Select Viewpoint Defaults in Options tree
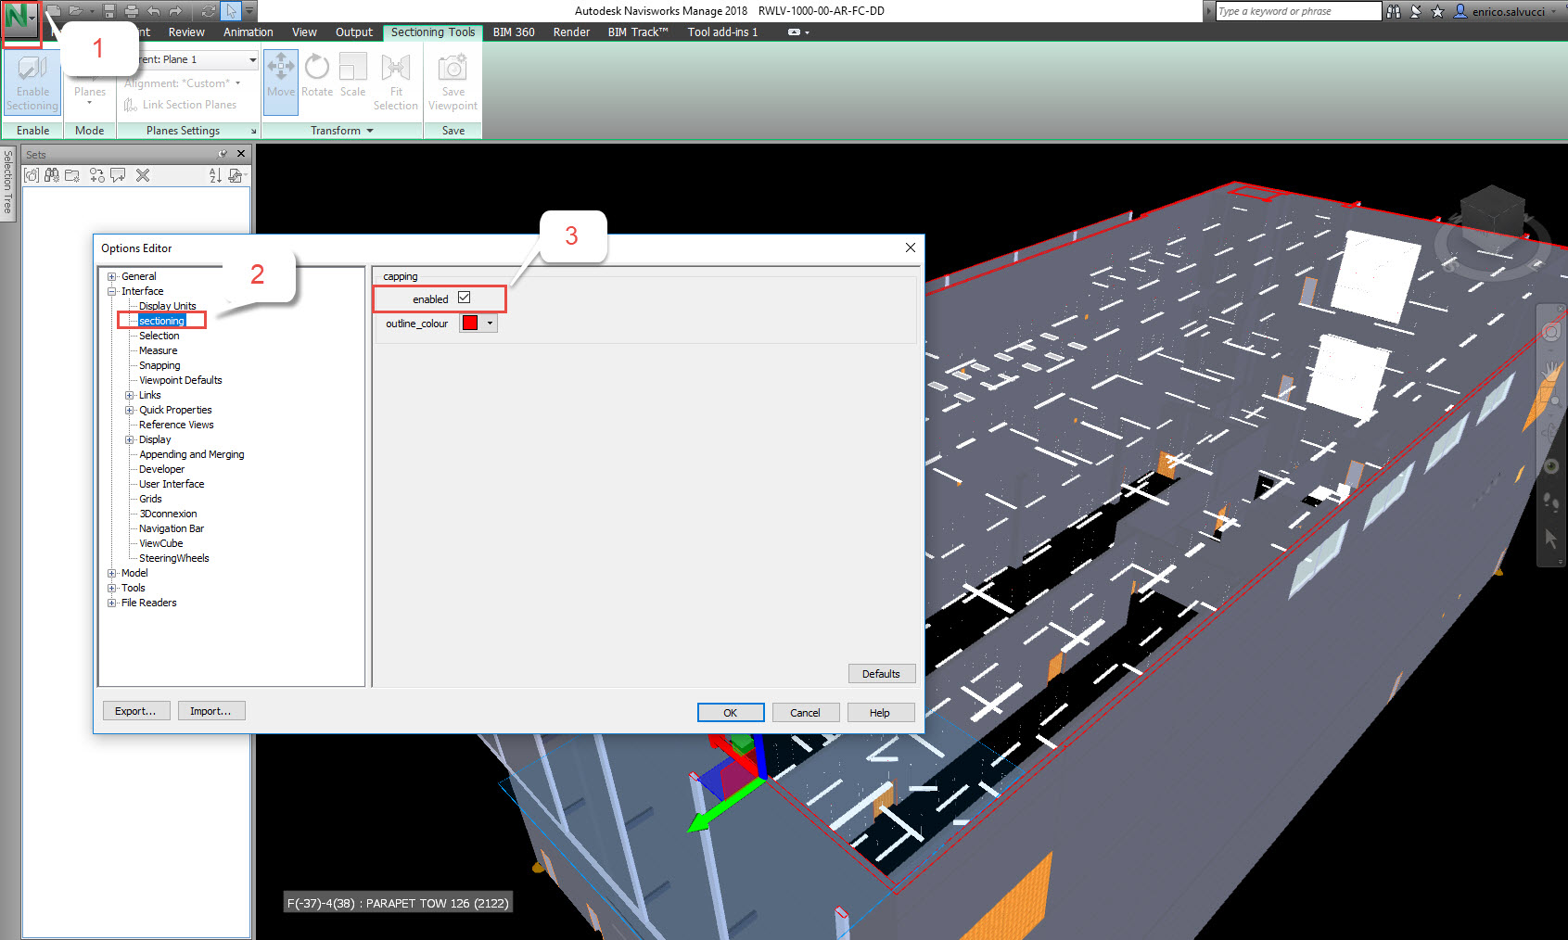This screenshot has height=940, width=1568. click(x=181, y=380)
